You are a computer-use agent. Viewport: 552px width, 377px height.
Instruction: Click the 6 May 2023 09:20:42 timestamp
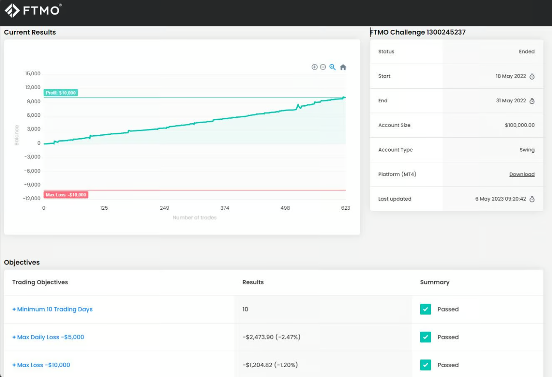[x=501, y=199]
